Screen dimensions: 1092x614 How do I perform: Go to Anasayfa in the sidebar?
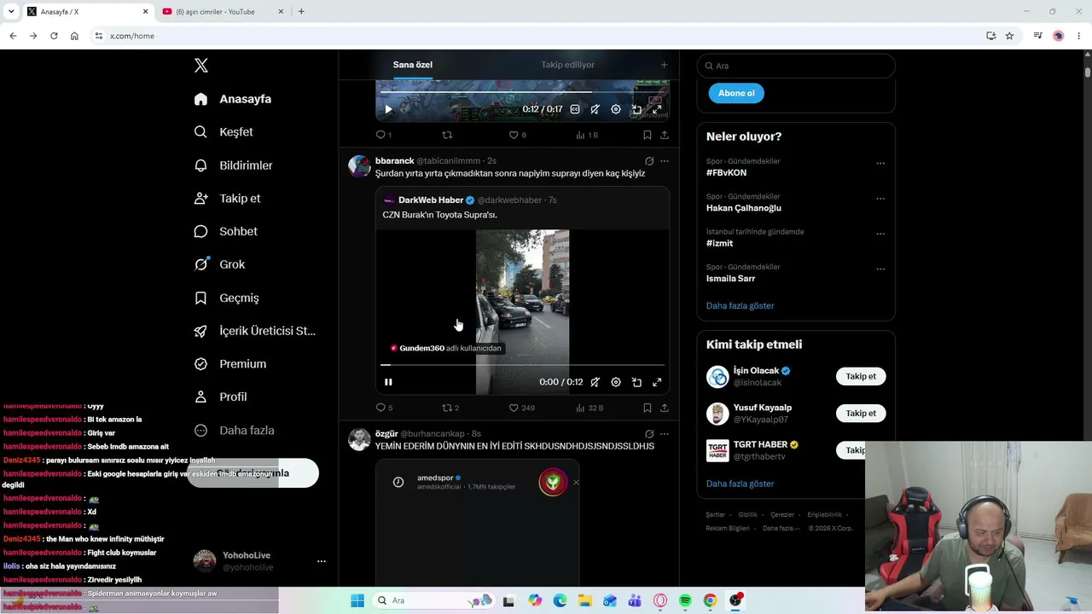point(233,99)
